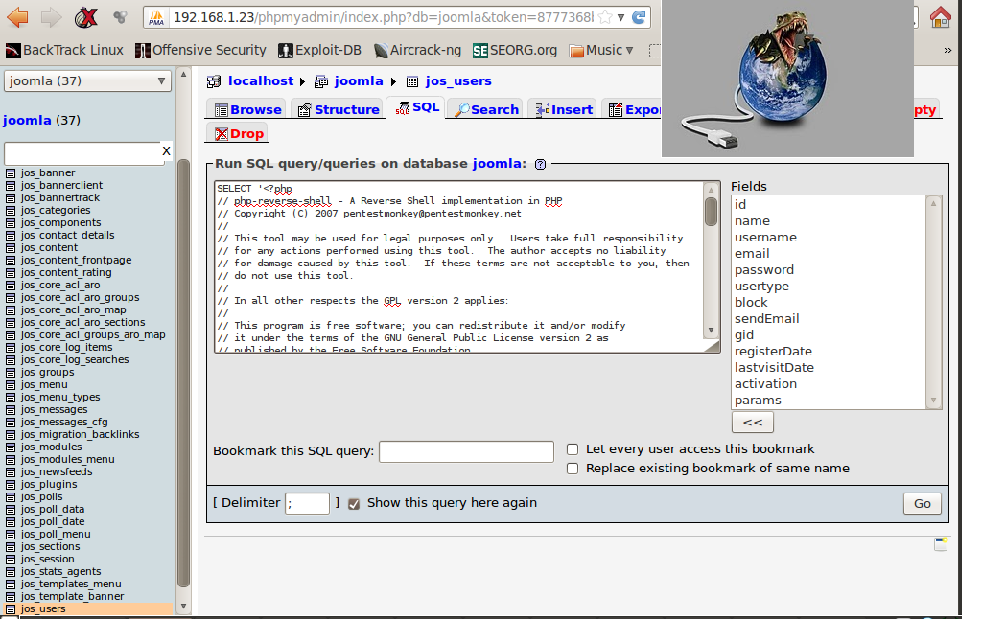Open the Aircrack-ng bookmark
Image resolution: width=982 pixels, height=619 pixels.
tap(417, 50)
